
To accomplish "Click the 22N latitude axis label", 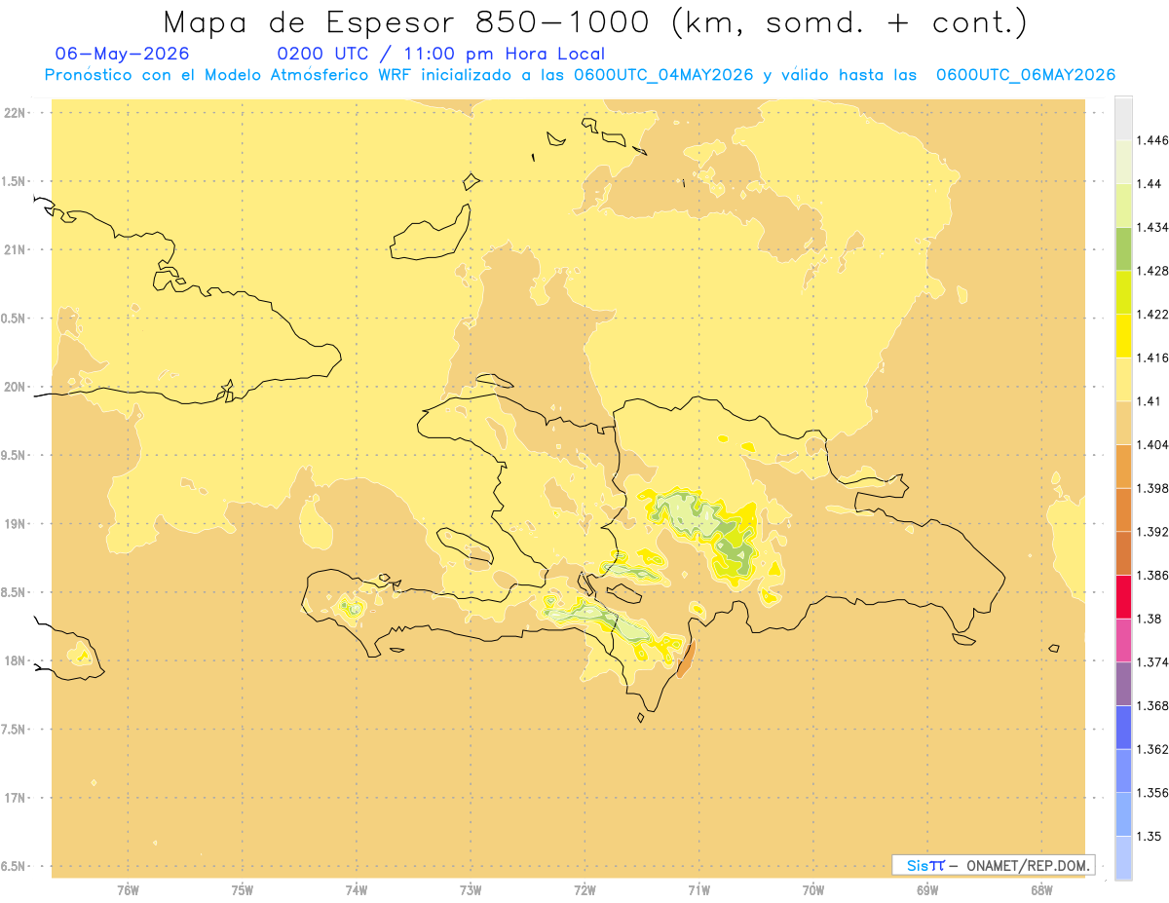I will point(16,113).
